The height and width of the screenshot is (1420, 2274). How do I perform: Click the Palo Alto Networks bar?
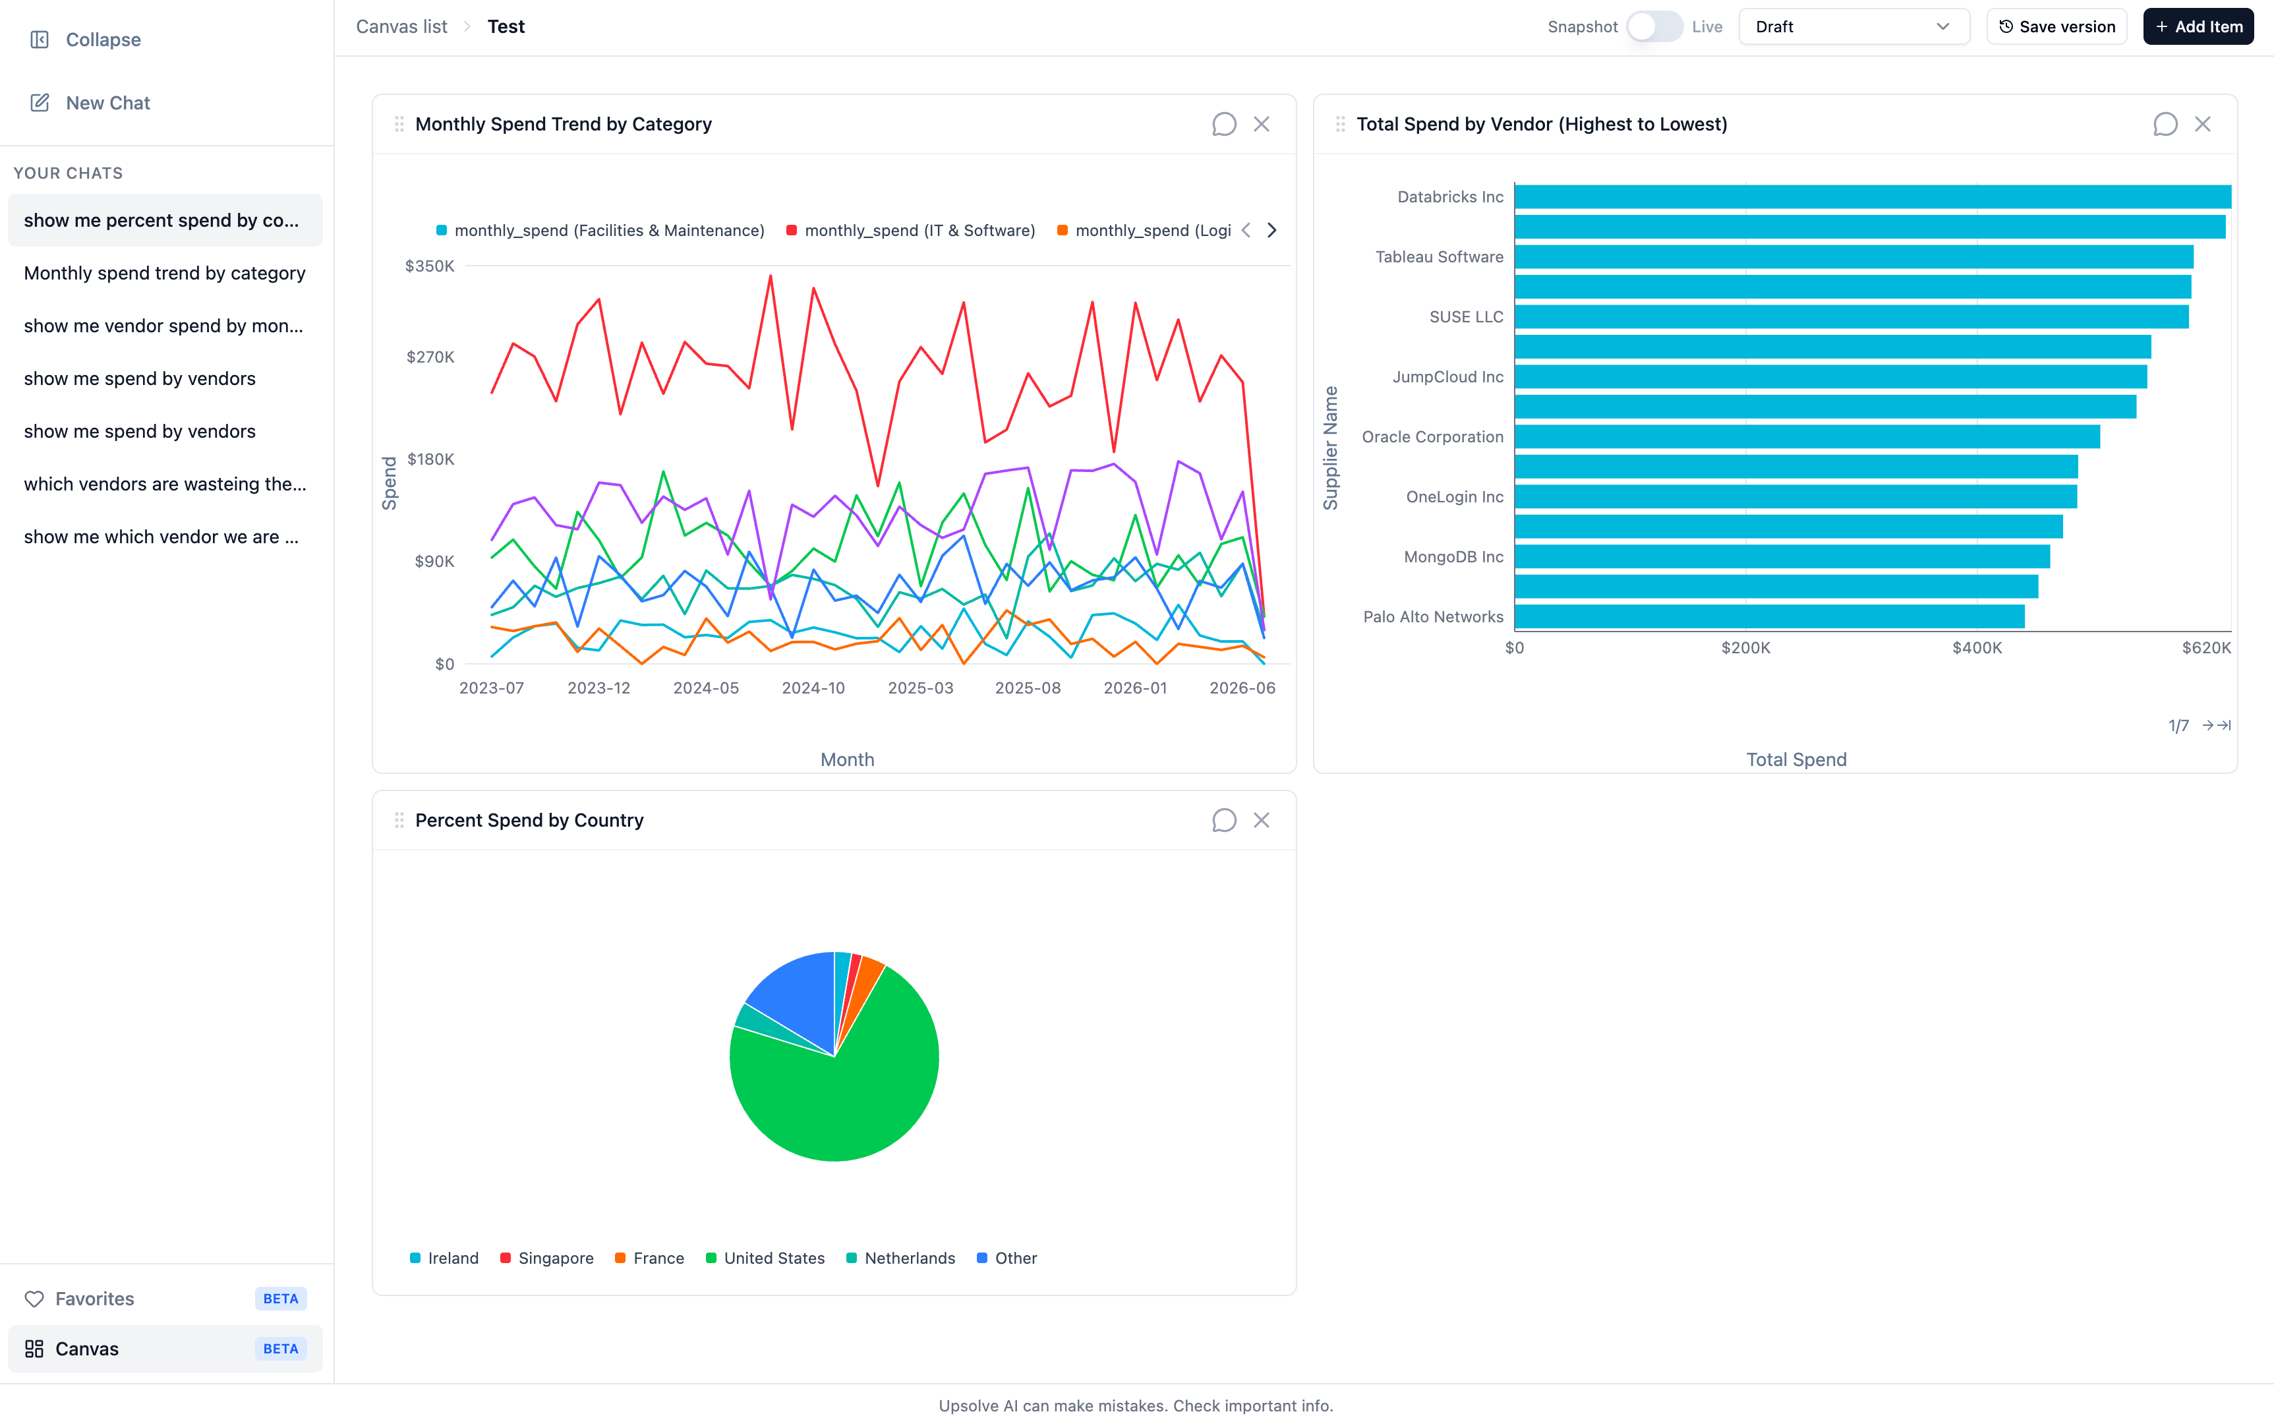tap(1769, 616)
